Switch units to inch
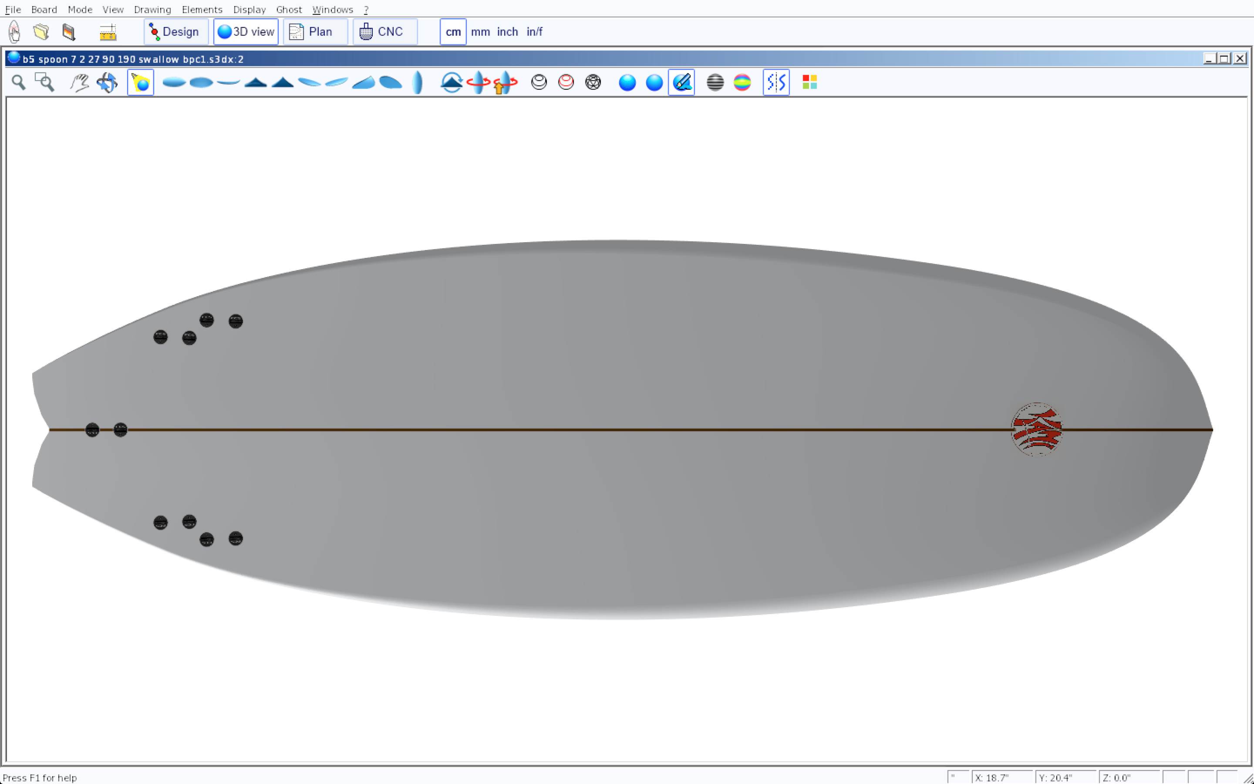 (x=507, y=32)
